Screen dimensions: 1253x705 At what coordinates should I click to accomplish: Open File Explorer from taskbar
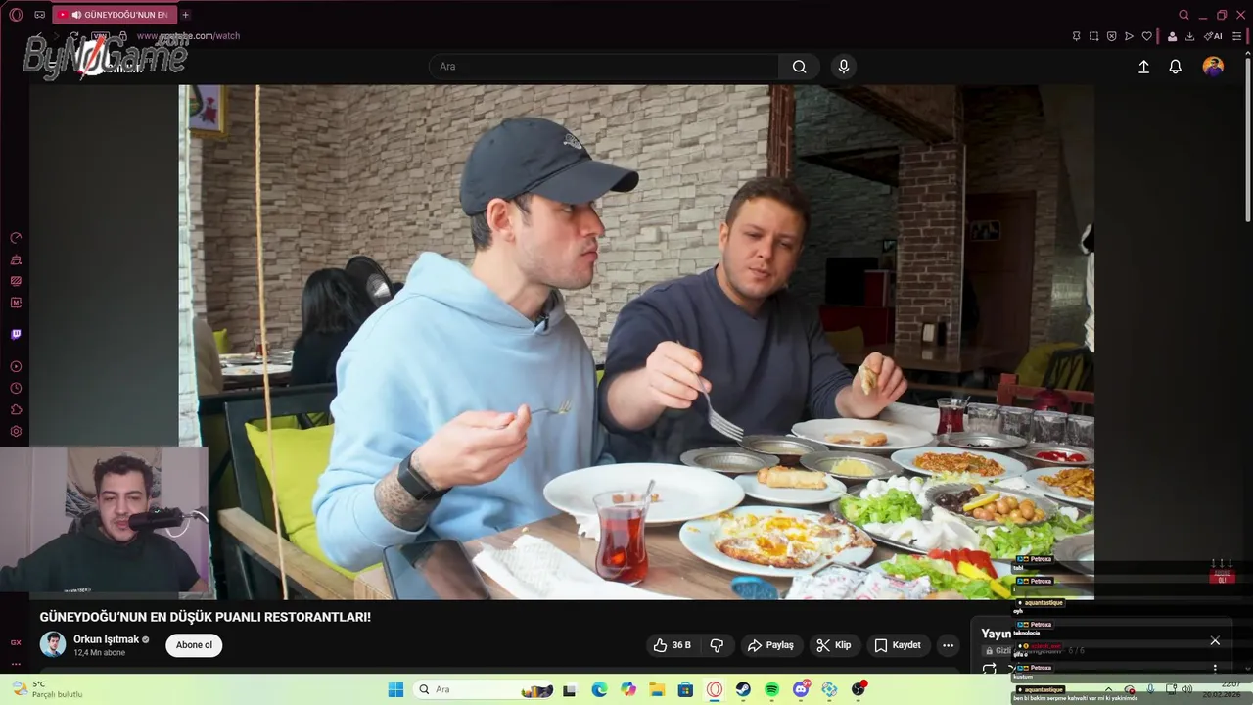657,689
